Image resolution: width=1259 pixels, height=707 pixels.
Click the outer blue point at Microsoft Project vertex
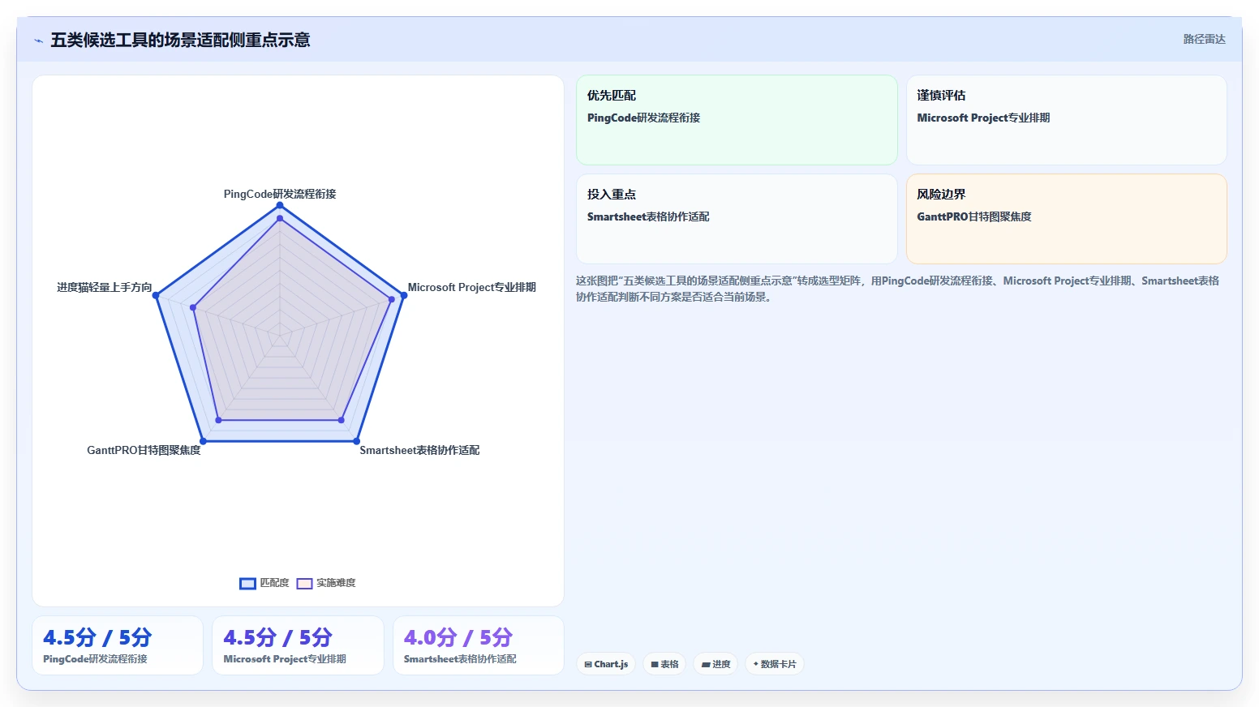coord(403,295)
